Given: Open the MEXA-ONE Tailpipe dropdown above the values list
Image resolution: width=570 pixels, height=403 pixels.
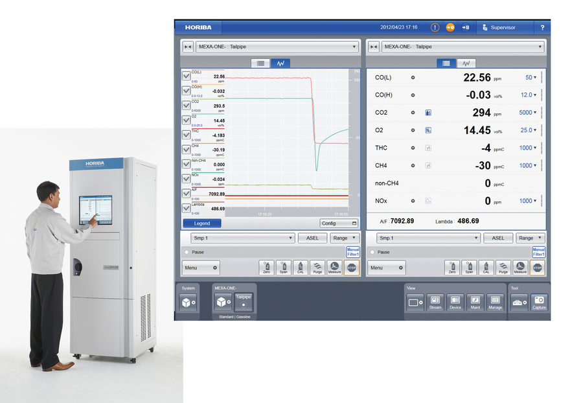Looking at the screenshot, I should (464, 47).
